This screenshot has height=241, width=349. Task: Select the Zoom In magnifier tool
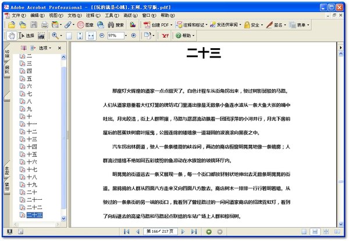(55, 35)
